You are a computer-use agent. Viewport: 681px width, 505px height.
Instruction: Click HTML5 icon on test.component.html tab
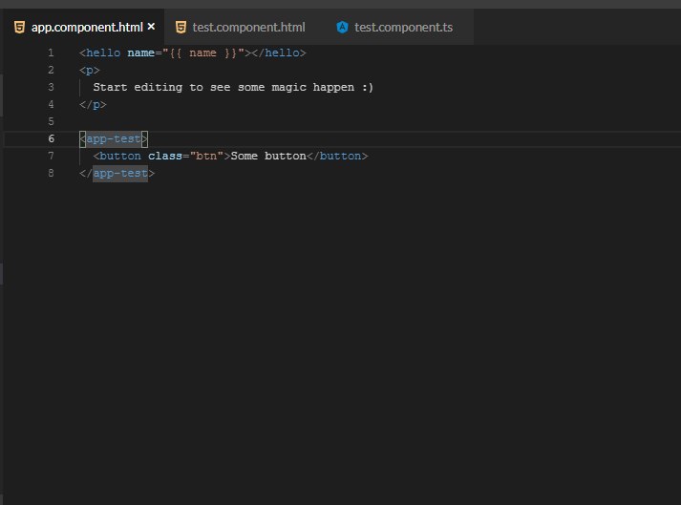click(x=181, y=28)
